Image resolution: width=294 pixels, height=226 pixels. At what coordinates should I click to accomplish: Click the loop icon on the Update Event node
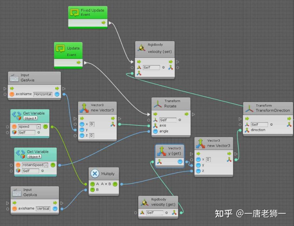tap(60, 48)
